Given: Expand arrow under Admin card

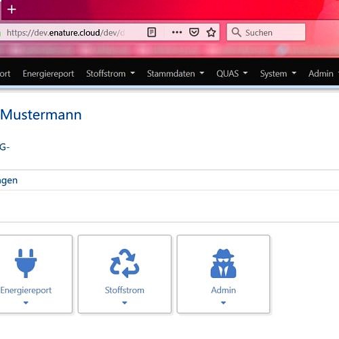Looking at the screenshot, I should 223,302.
